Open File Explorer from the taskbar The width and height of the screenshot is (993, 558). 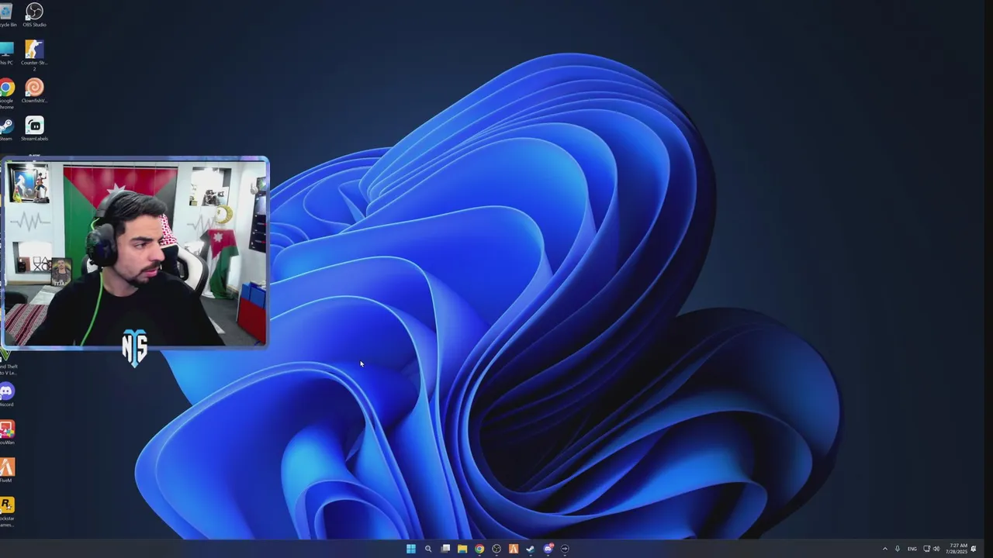[x=462, y=549]
